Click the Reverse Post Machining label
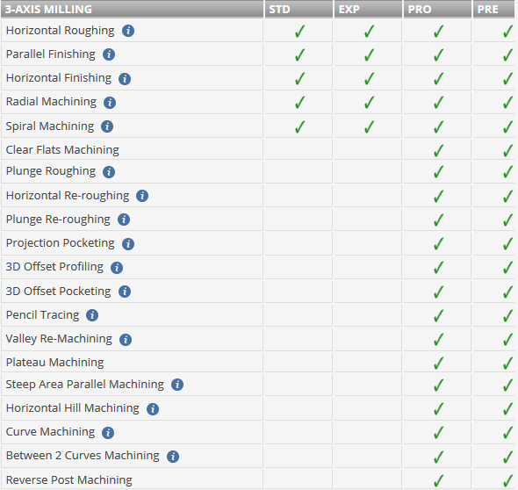Viewport: 518px width, 490px height. tap(69, 479)
